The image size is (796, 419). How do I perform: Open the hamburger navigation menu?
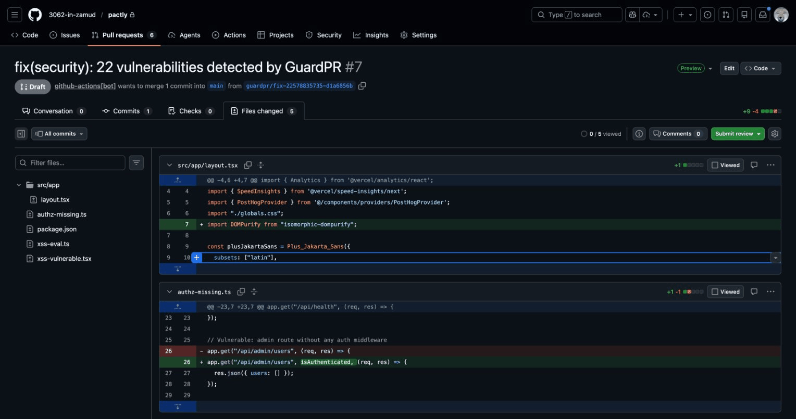15,15
